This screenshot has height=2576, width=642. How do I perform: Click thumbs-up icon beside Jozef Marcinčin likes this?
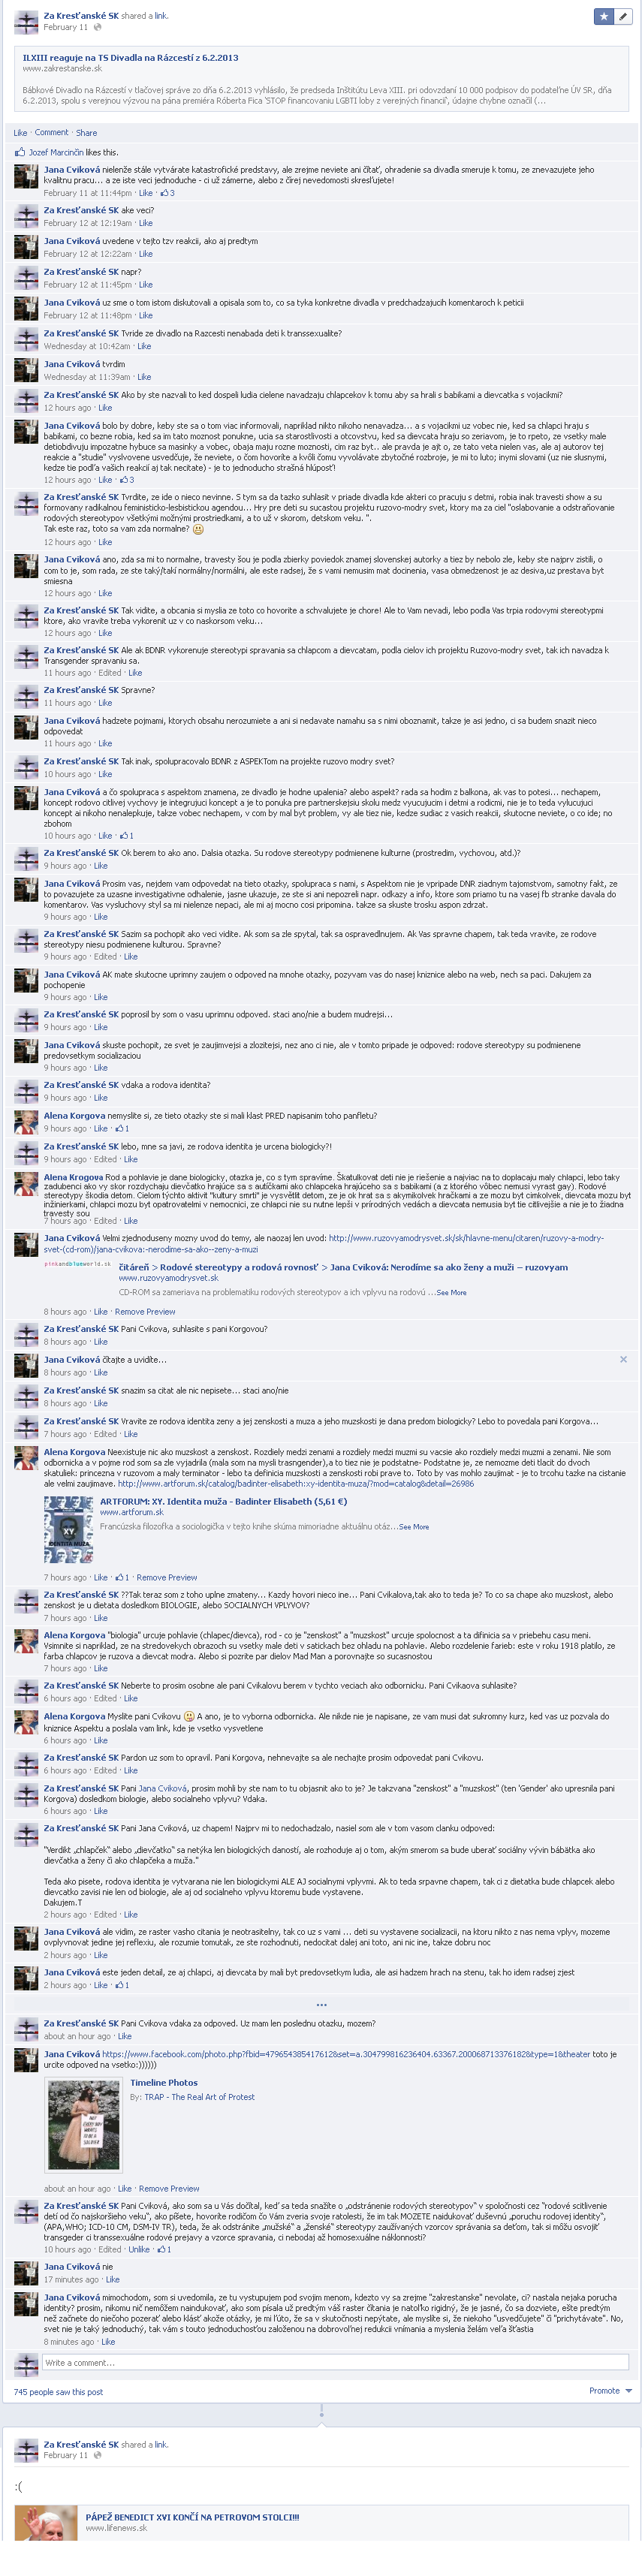click(20, 153)
